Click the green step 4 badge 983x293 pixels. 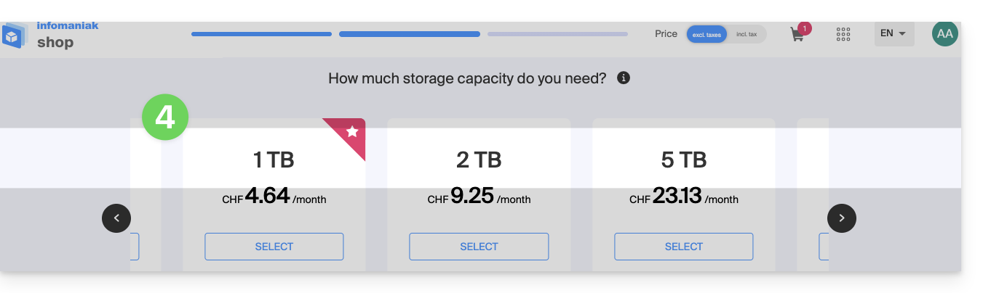click(x=165, y=116)
